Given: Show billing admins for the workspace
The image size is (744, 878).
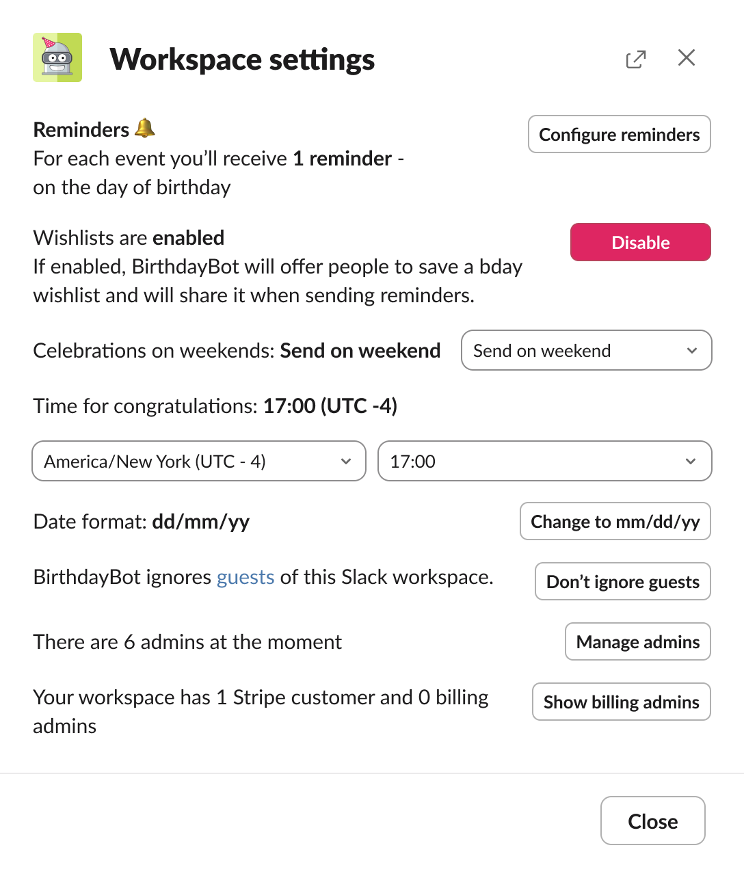Looking at the screenshot, I should pos(621,702).
